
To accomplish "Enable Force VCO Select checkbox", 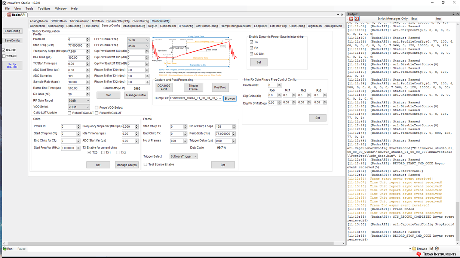I will pyautogui.click(x=96, y=108).
